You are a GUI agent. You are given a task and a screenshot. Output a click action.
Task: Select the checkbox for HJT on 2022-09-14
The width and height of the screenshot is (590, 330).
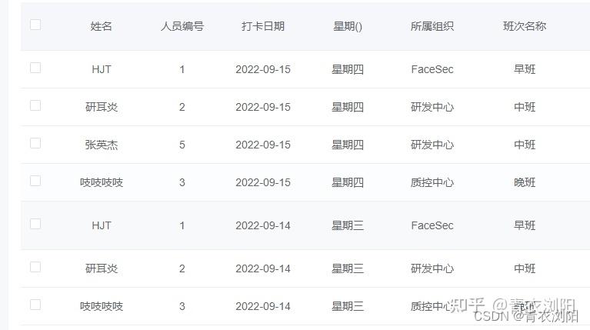(35, 224)
